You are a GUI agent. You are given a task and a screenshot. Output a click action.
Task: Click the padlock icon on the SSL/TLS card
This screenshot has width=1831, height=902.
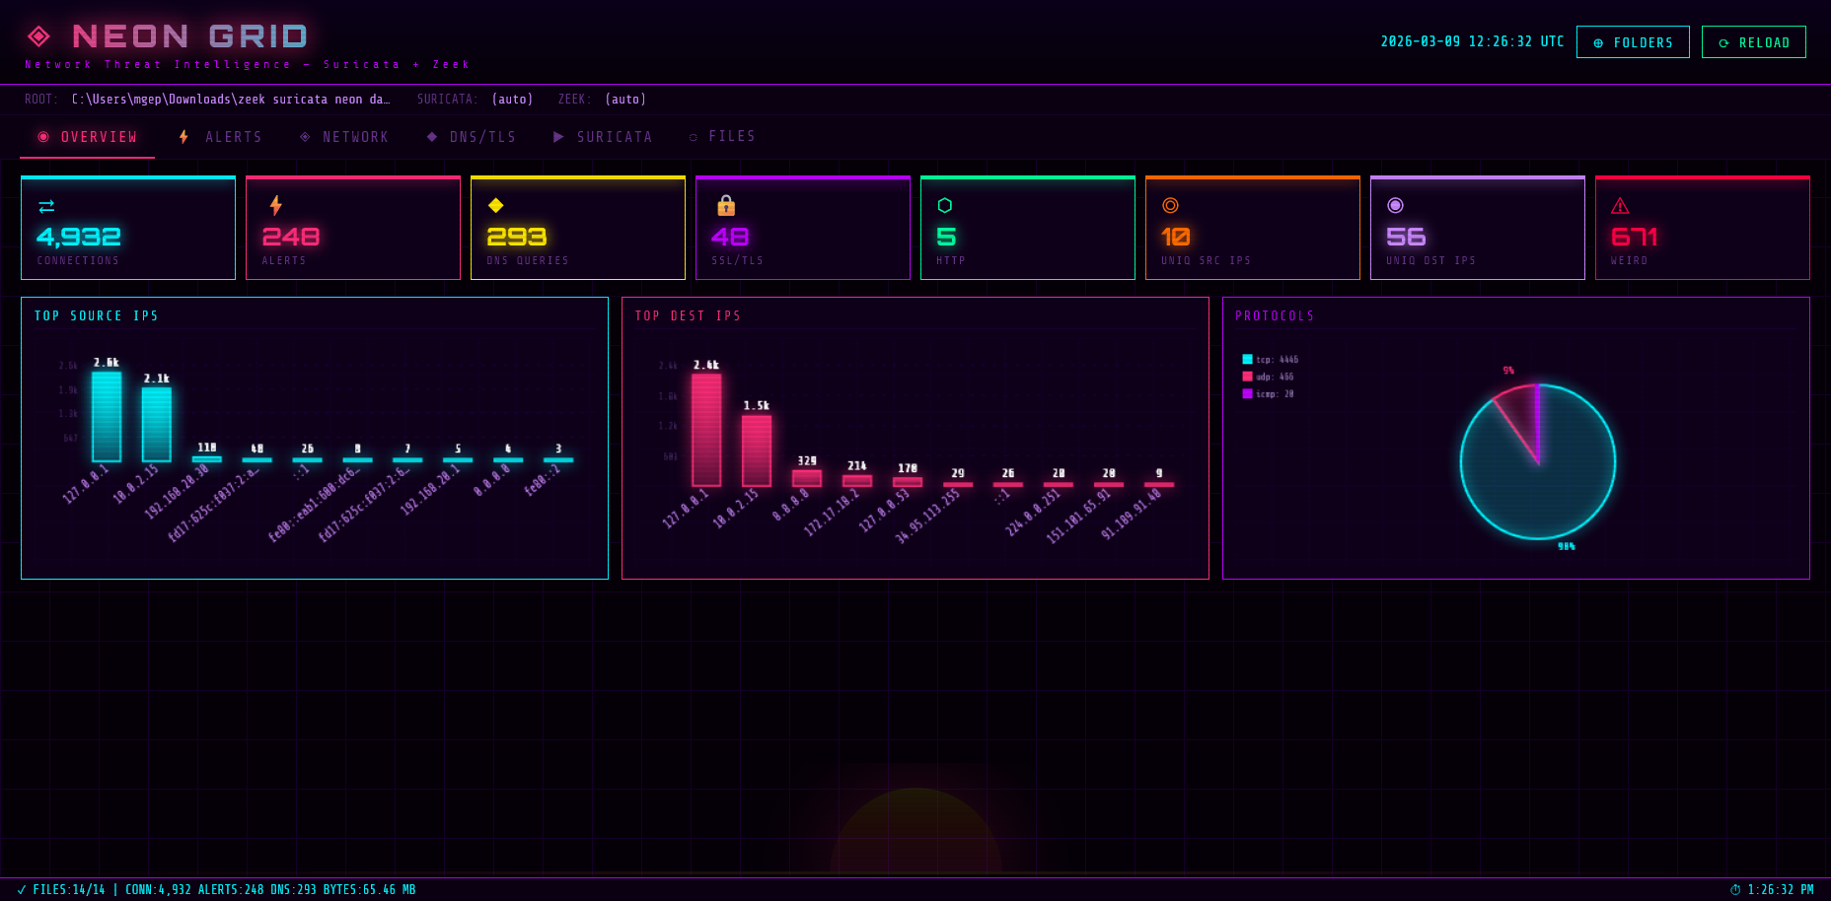pos(726,205)
